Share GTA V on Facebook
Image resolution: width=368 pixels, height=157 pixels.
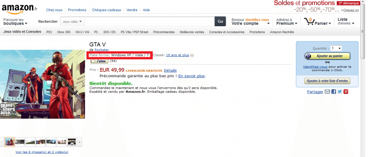(333, 92)
